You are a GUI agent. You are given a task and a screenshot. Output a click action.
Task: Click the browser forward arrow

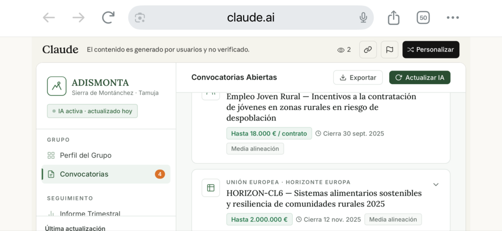[x=78, y=18]
